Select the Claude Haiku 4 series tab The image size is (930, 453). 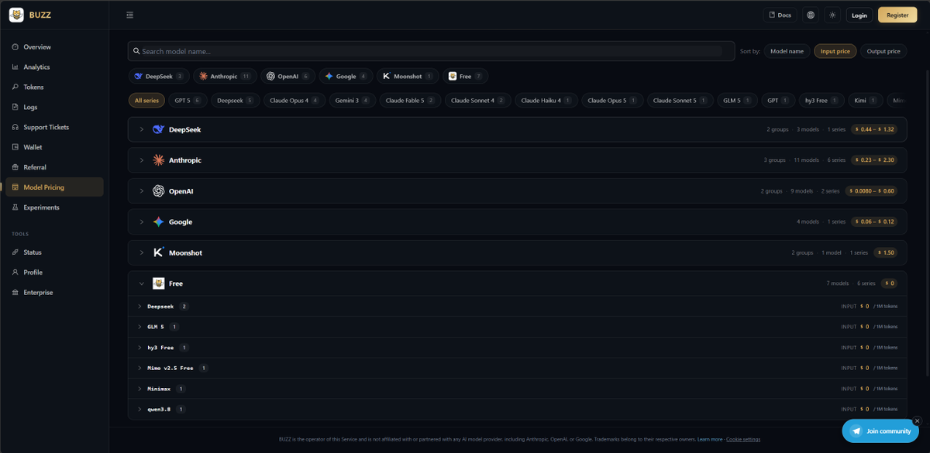point(546,101)
